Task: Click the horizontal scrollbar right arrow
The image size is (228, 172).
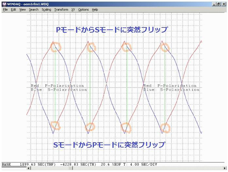Action: (225, 168)
